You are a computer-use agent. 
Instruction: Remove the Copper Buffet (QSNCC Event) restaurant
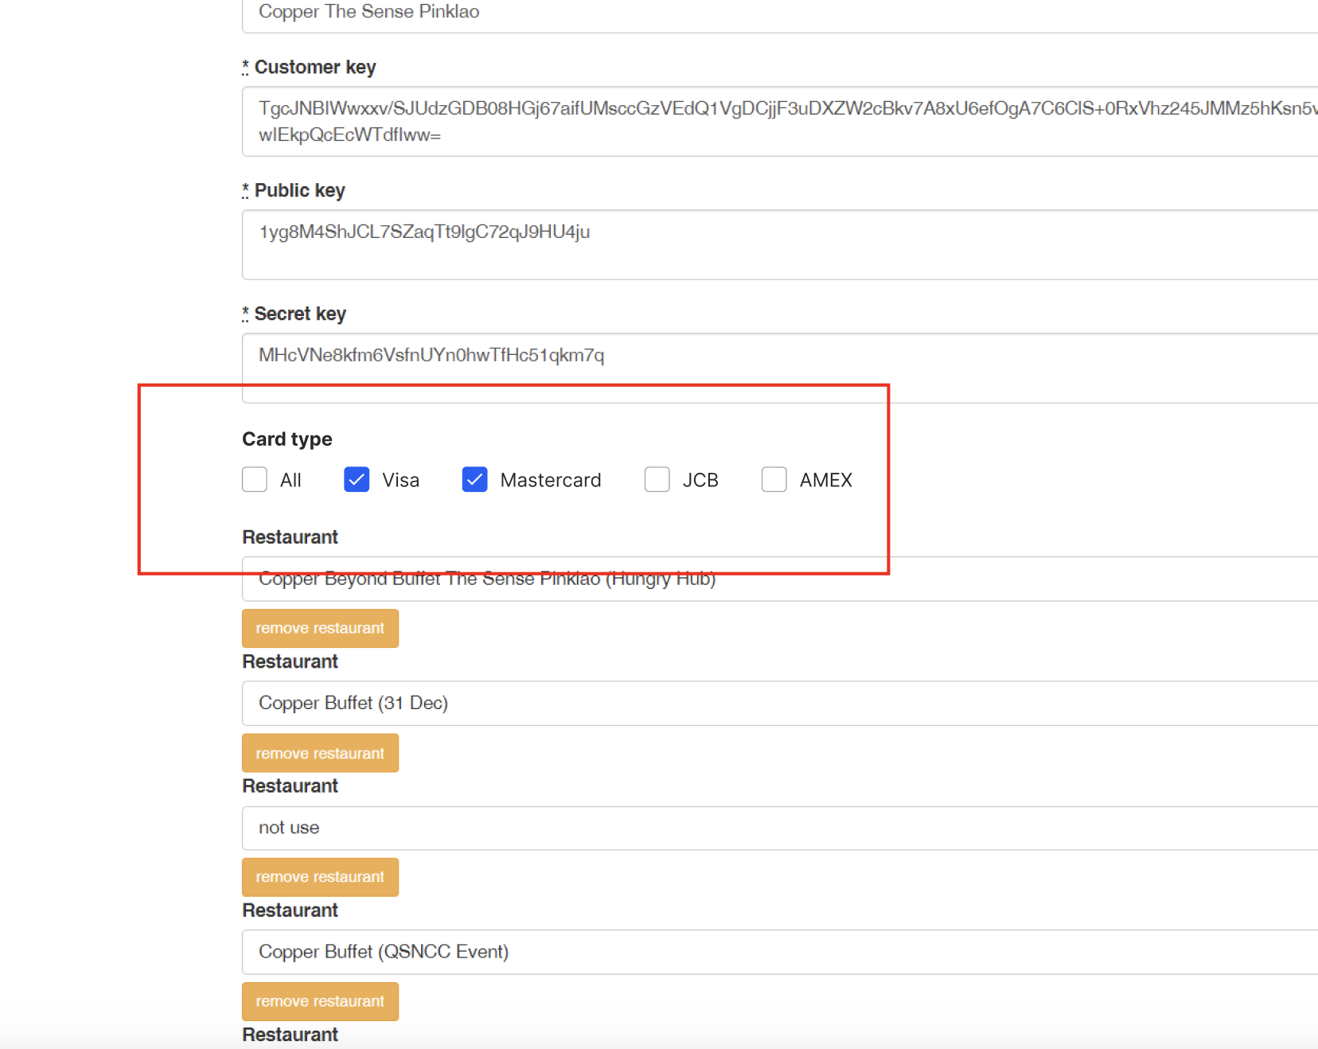(320, 1001)
